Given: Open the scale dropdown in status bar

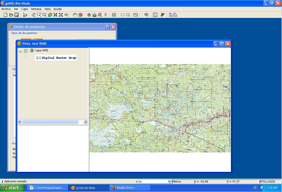Looking at the screenshot, I should tap(169, 182).
